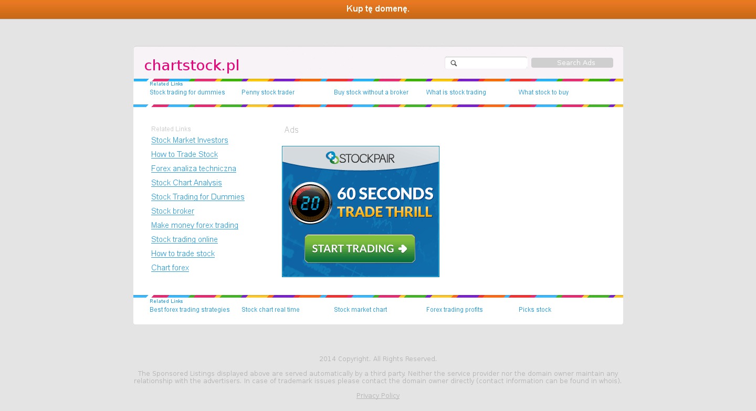756x411 pixels.
Task: Select Buy stock without a broker
Action: (371, 92)
